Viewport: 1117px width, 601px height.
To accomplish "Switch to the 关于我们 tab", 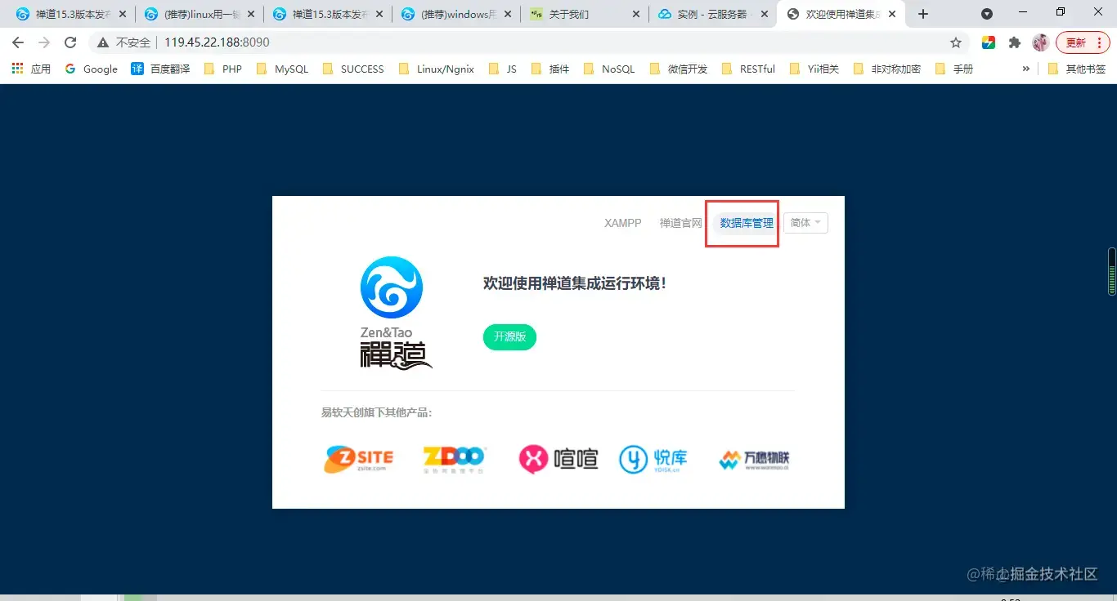I will 584,14.
